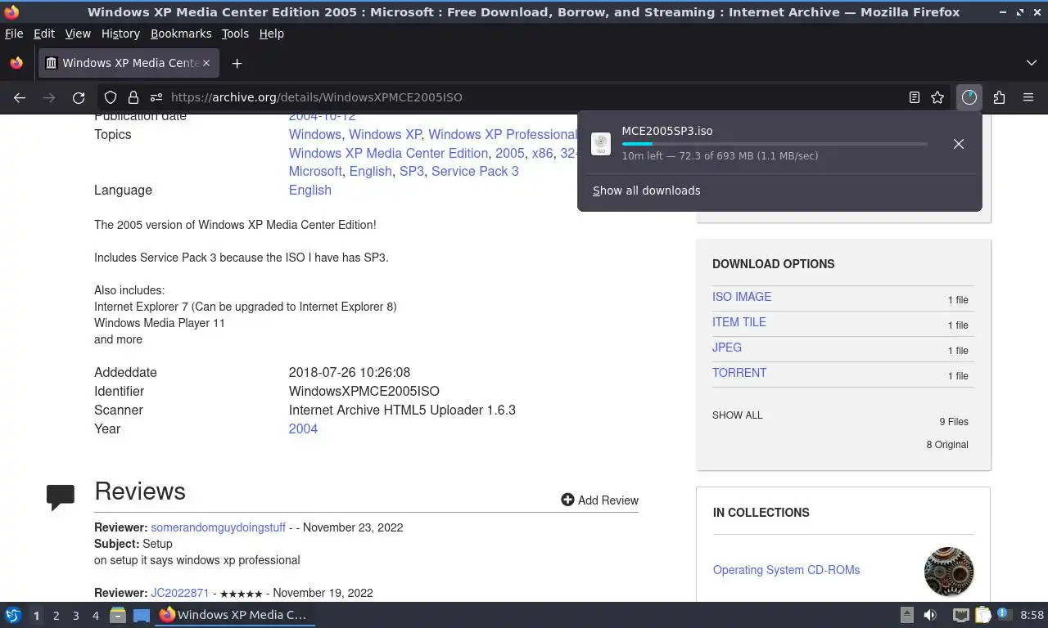The width and height of the screenshot is (1048, 628).
Task: Open the Windows XP topic link
Action: tap(385, 134)
